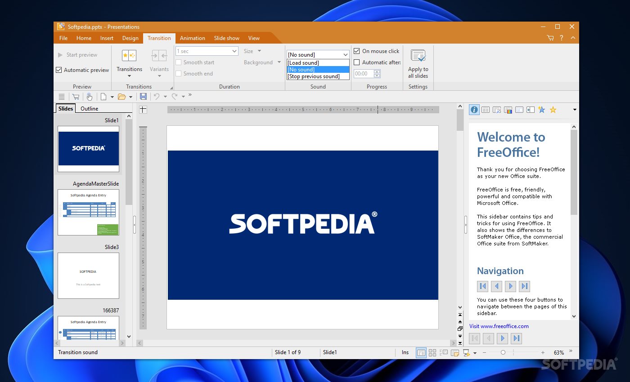This screenshot has width=630, height=382.
Task: Open the blue star animation sidebar icon
Action: click(x=542, y=110)
